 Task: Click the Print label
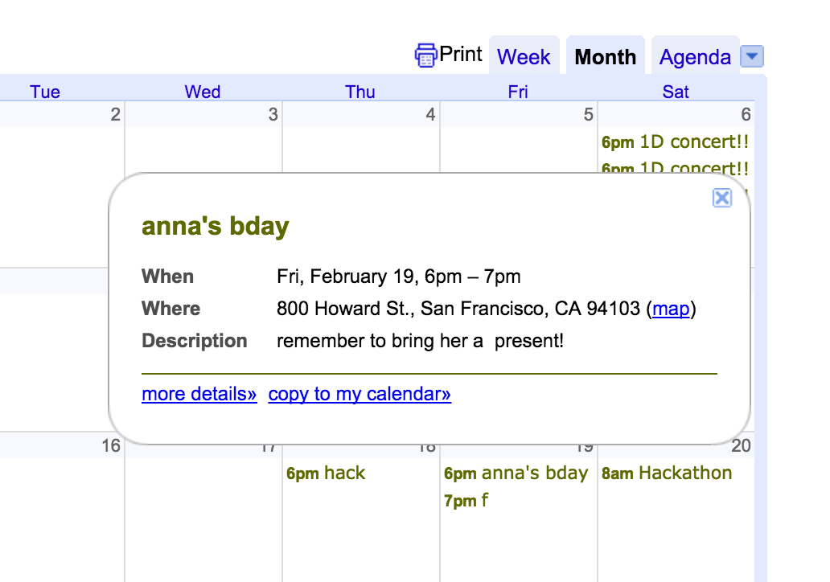pos(461,55)
